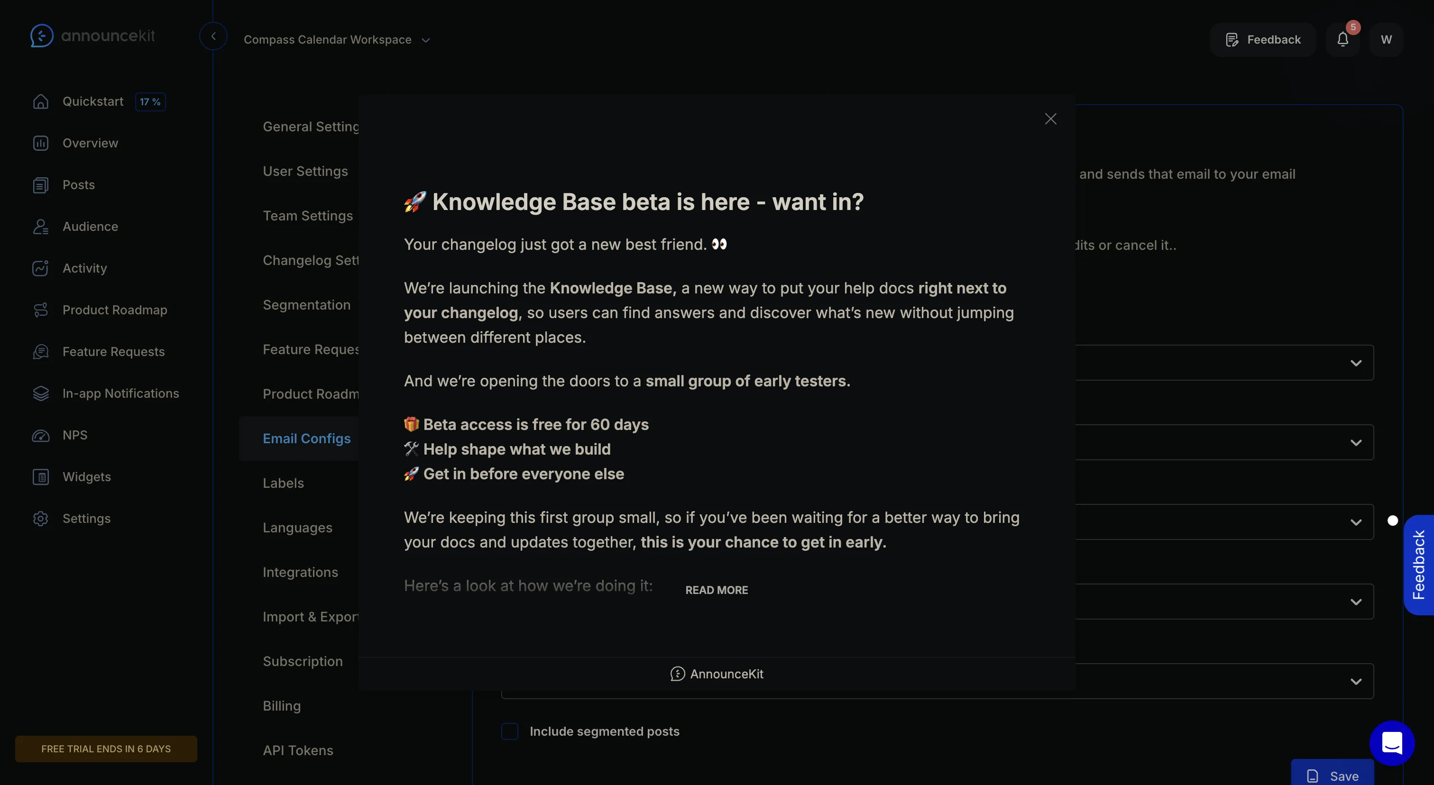This screenshot has width=1434, height=785.
Task: Open the In-app Notifications layers icon
Action: (41, 393)
